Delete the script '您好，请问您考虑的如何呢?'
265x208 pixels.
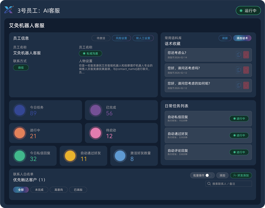point(246,85)
